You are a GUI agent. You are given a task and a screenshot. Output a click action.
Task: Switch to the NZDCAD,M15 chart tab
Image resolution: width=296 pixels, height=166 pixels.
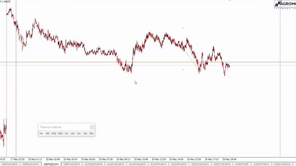tap(200, 164)
